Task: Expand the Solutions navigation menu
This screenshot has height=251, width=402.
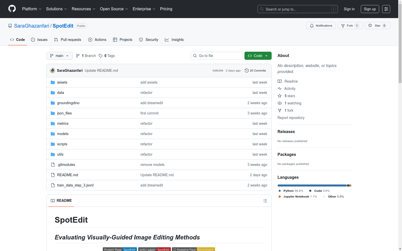Action: tap(57, 9)
